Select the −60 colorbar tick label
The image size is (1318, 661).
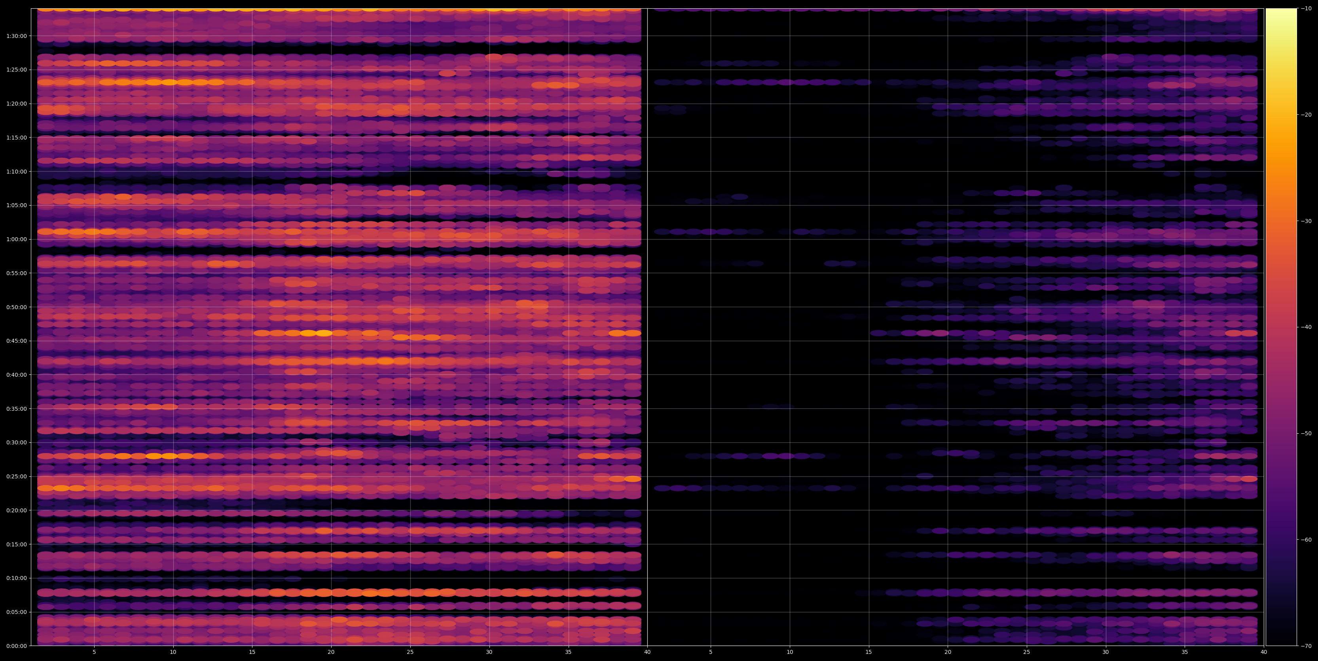(x=1306, y=540)
